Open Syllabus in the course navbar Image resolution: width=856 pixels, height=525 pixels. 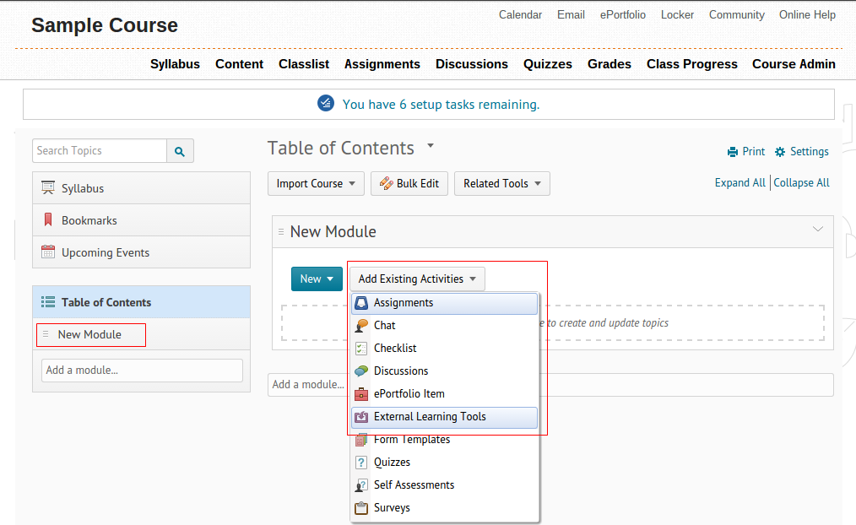click(x=175, y=64)
